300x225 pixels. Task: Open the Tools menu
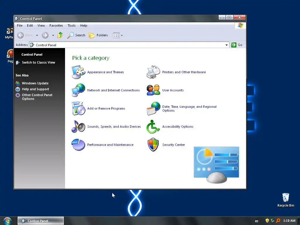point(71,25)
